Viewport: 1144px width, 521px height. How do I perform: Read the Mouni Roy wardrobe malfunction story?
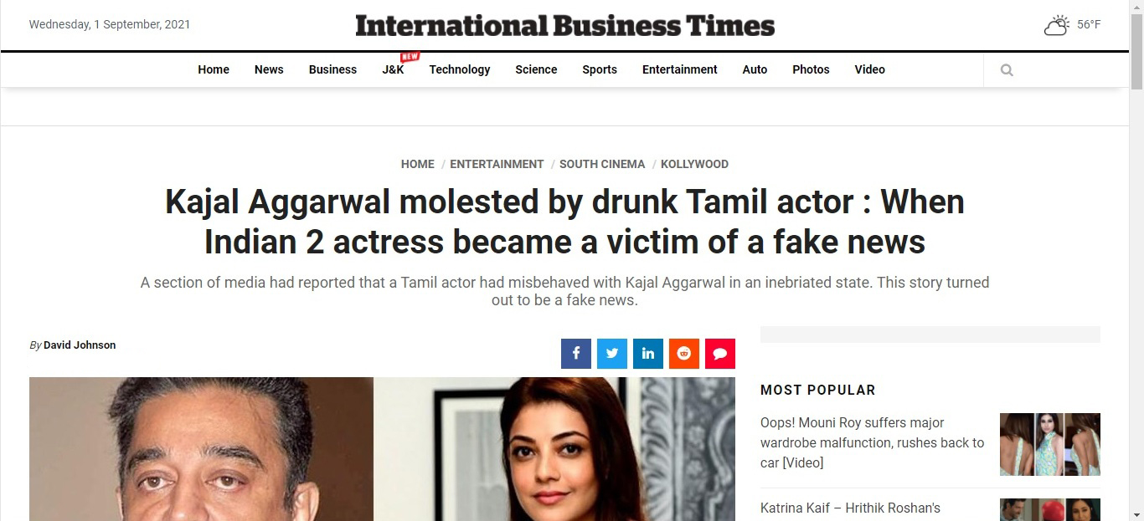(x=872, y=442)
